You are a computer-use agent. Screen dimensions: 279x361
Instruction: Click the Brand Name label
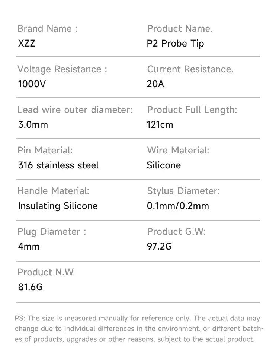pyautogui.click(x=47, y=29)
